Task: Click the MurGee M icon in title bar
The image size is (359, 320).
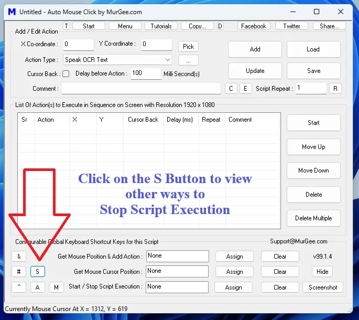Action: click(x=12, y=12)
